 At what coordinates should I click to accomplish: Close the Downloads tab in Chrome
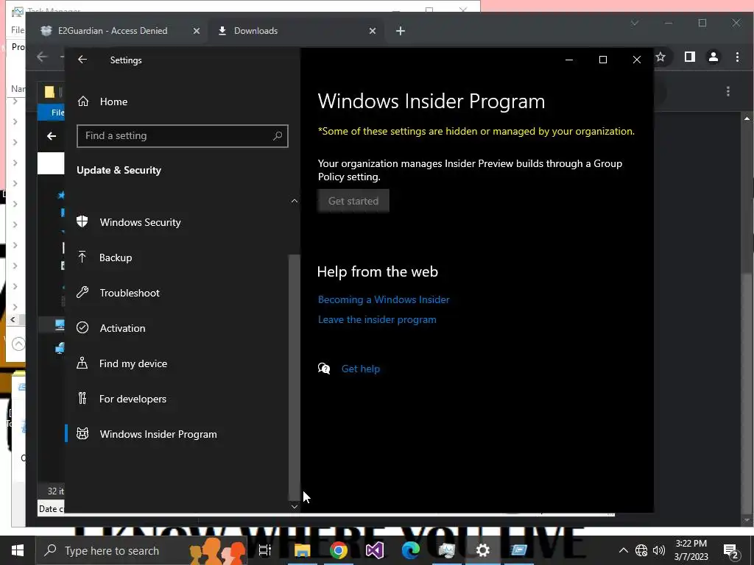[x=372, y=31]
